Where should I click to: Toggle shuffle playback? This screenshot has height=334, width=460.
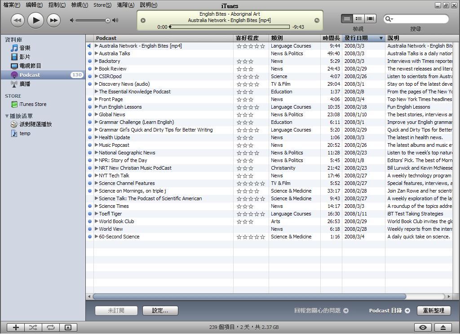[x=33, y=328]
